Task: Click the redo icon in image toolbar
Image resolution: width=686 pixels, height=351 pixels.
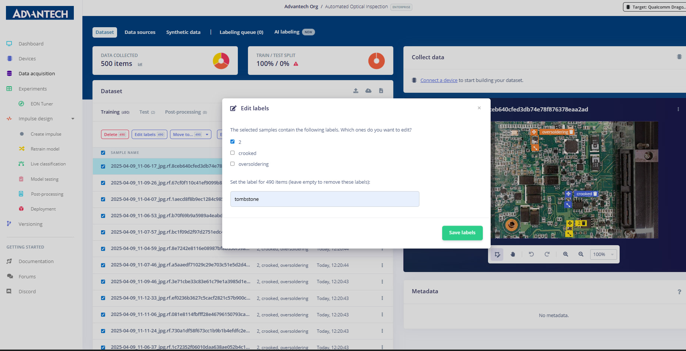Action: point(547,254)
